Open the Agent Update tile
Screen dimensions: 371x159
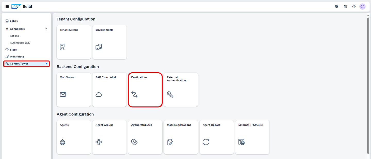coord(217,137)
